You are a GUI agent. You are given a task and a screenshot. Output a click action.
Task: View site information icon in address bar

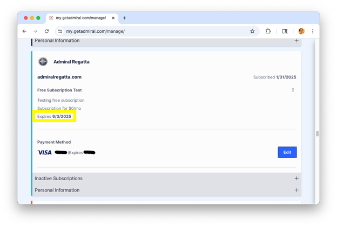pyautogui.click(x=60, y=31)
